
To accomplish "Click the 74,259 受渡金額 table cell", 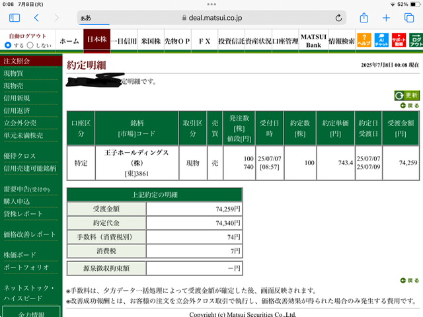I will click(401, 163).
